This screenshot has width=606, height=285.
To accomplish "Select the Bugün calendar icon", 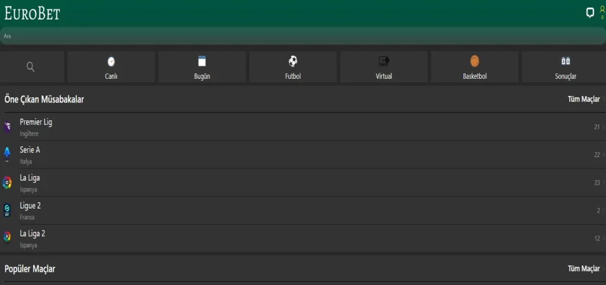I will tap(202, 61).
